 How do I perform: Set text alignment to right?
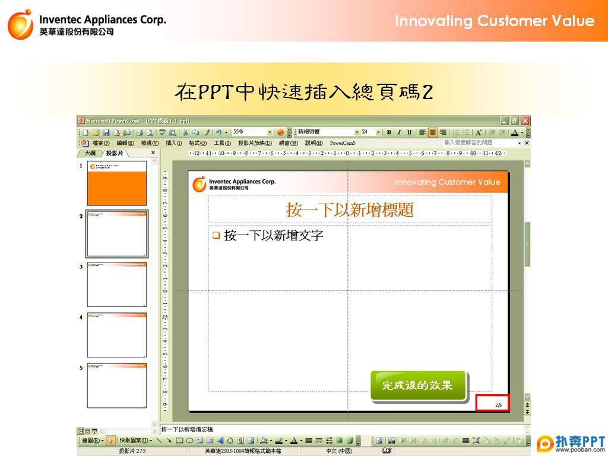click(x=443, y=132)
